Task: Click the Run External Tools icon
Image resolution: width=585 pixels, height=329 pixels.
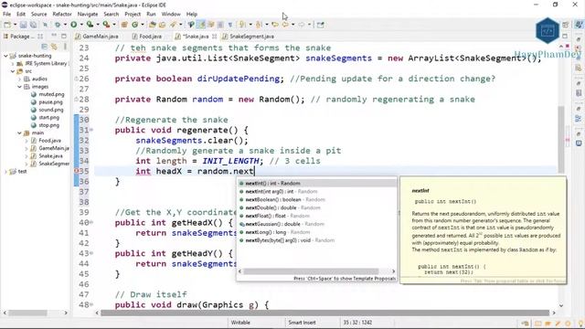Action: [x=106, y=25]
